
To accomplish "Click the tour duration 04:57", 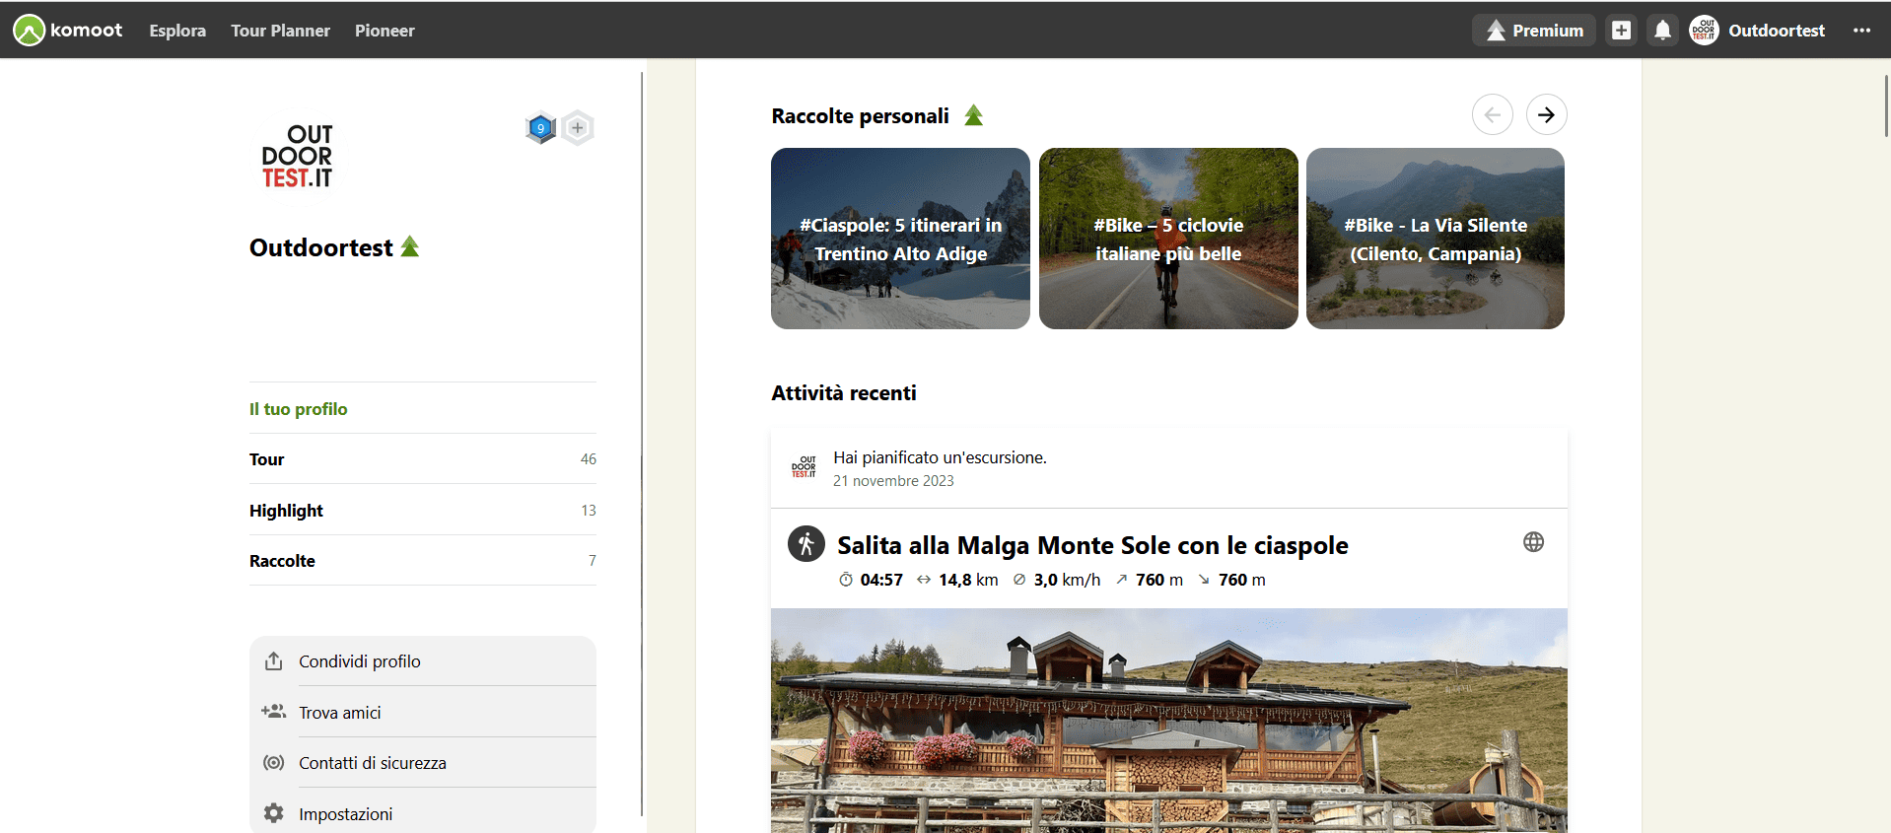I will (871, 580).
